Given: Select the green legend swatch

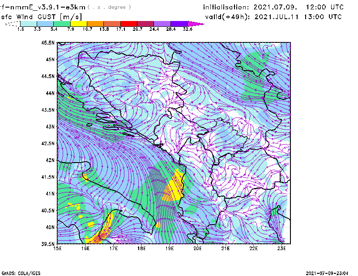Looking at the screenshot, I should pos(62,24).
